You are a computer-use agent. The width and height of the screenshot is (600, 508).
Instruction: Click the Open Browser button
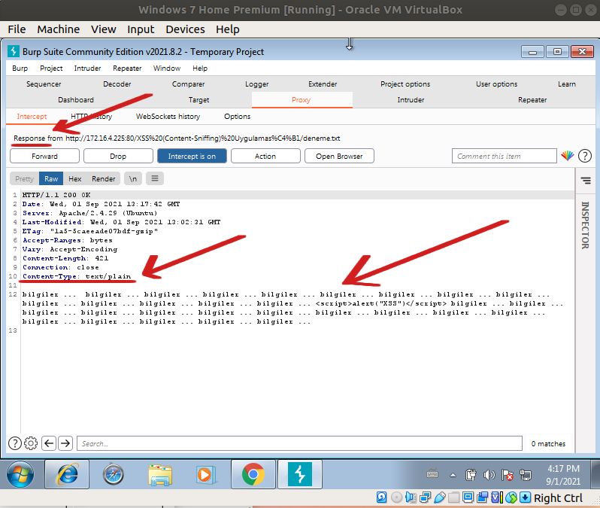tap(339, 156)
